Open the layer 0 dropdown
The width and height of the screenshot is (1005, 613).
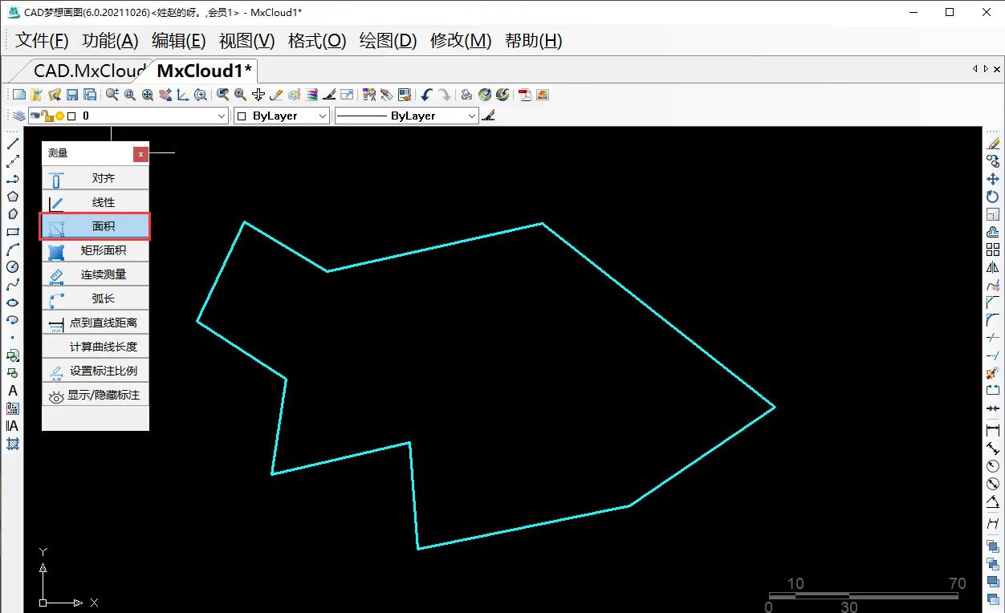[x=222, y=116]
